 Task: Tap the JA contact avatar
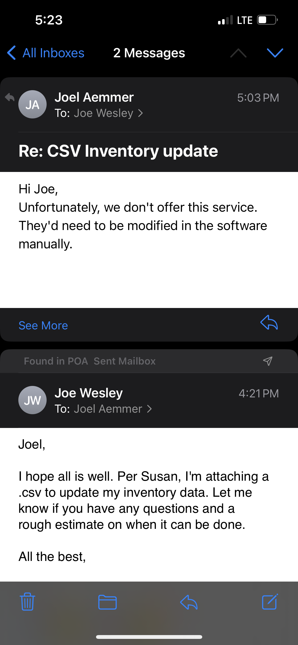pos(32,104)
